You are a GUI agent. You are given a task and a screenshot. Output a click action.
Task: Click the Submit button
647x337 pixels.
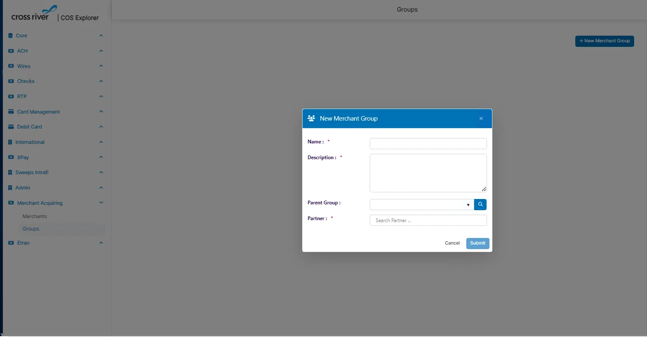click(x=478, y=243)
